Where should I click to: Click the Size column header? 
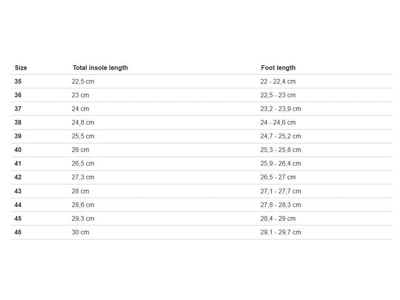pyautogui.click(x=21, y=68)
